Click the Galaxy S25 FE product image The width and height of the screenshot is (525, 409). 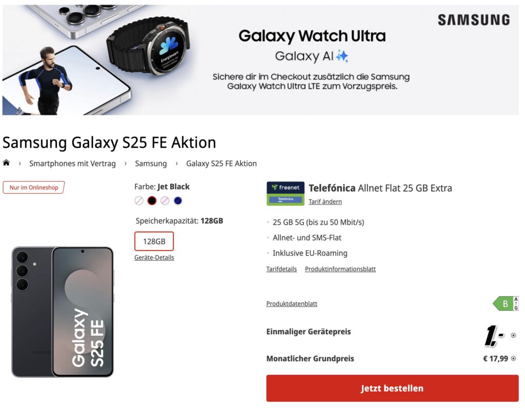click(x=63, y=312)
